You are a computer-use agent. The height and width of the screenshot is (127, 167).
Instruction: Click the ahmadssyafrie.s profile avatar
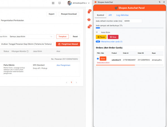(x=69, y=3)
